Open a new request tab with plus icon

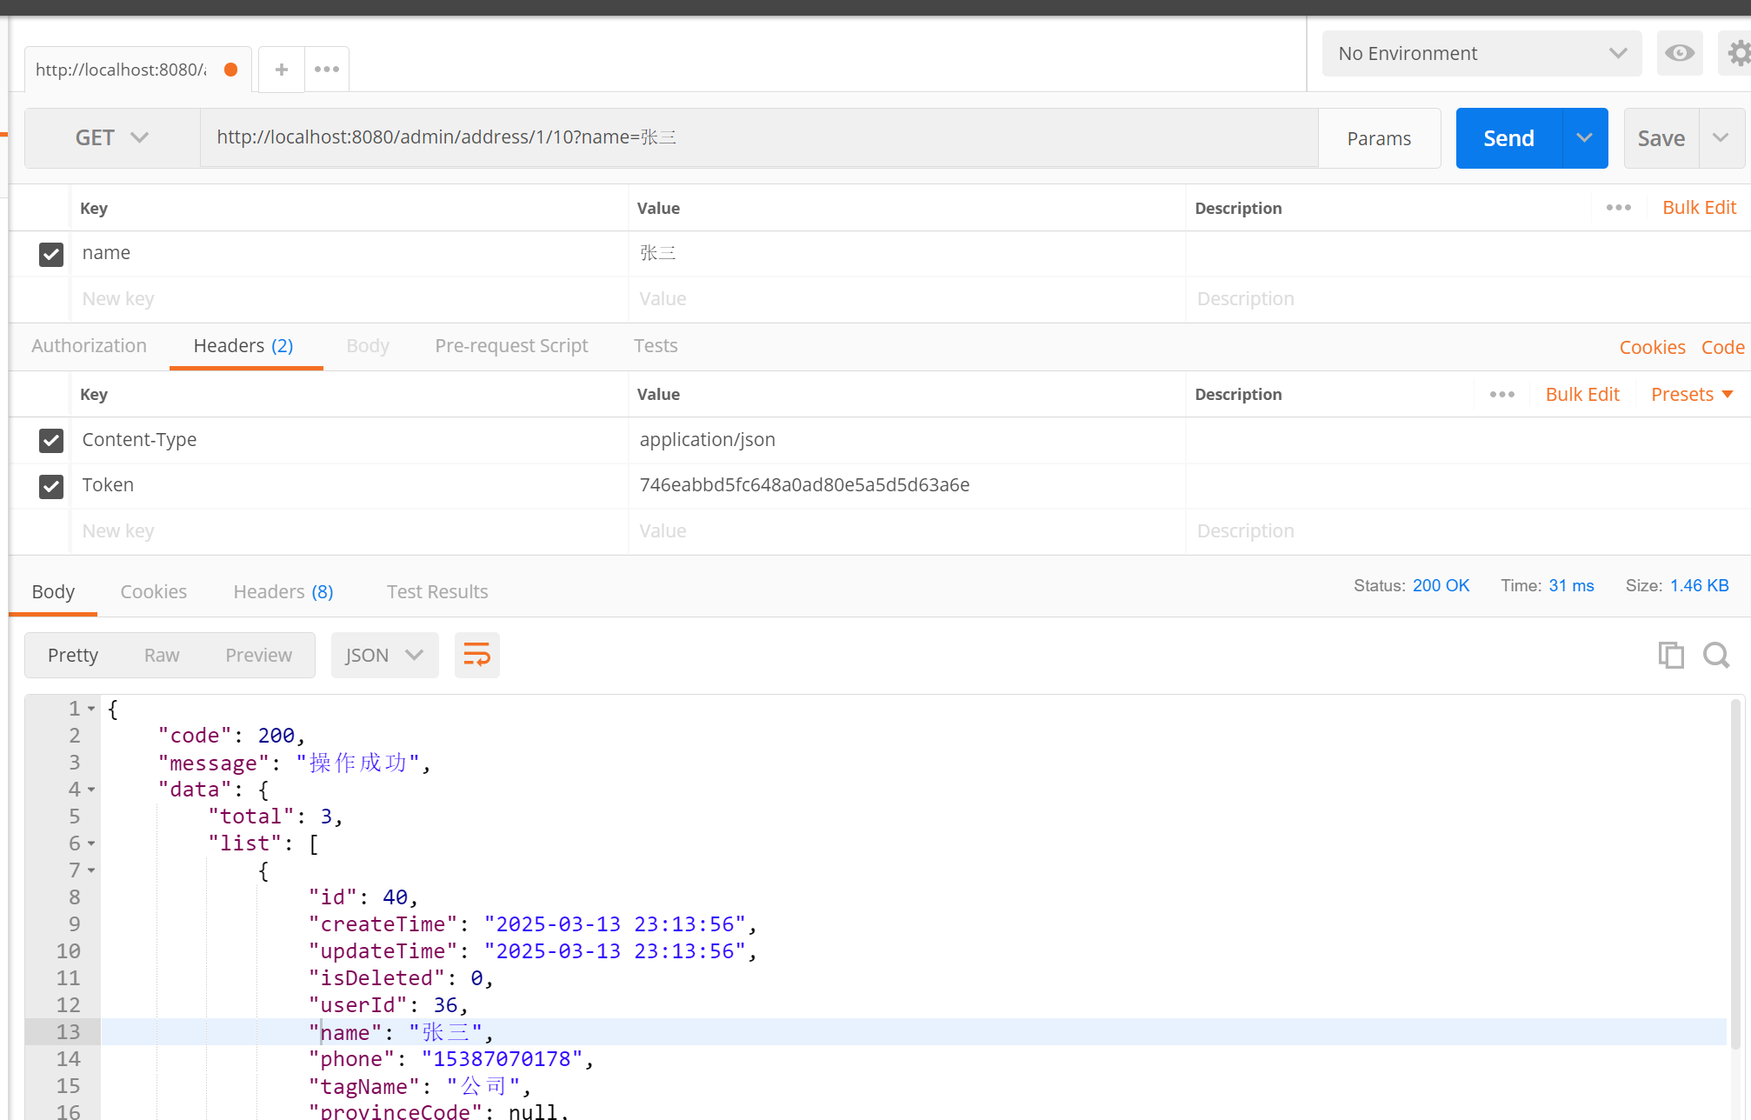pos(282,70)
